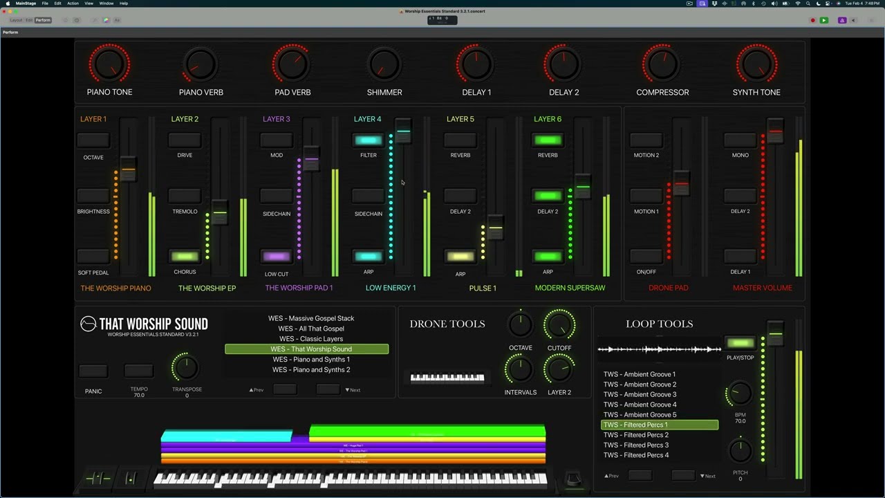This screenshot has width=885, height=498.
Task: Click the COMPRESSOR knob
Action: click(x=662, y=64)
